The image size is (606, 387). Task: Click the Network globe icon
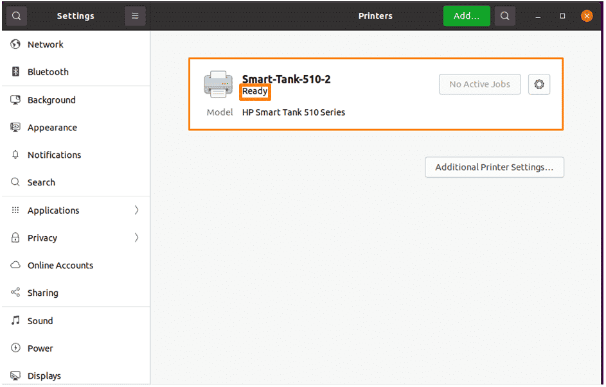point(15,44)
